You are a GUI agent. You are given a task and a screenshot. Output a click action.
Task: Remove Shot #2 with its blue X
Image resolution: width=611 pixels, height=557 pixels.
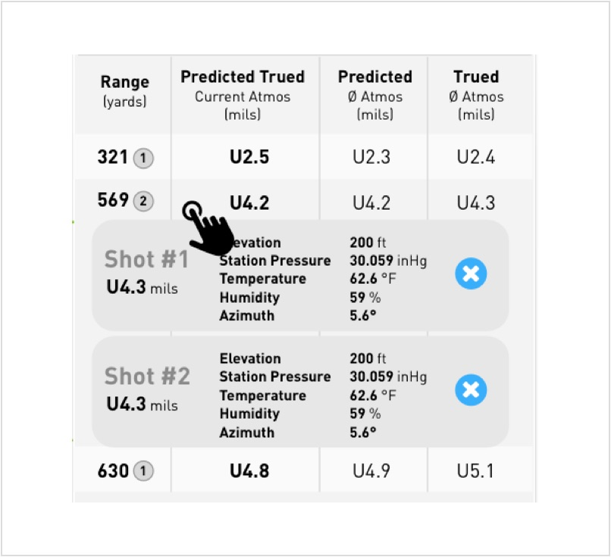click(x=471, y=391)
